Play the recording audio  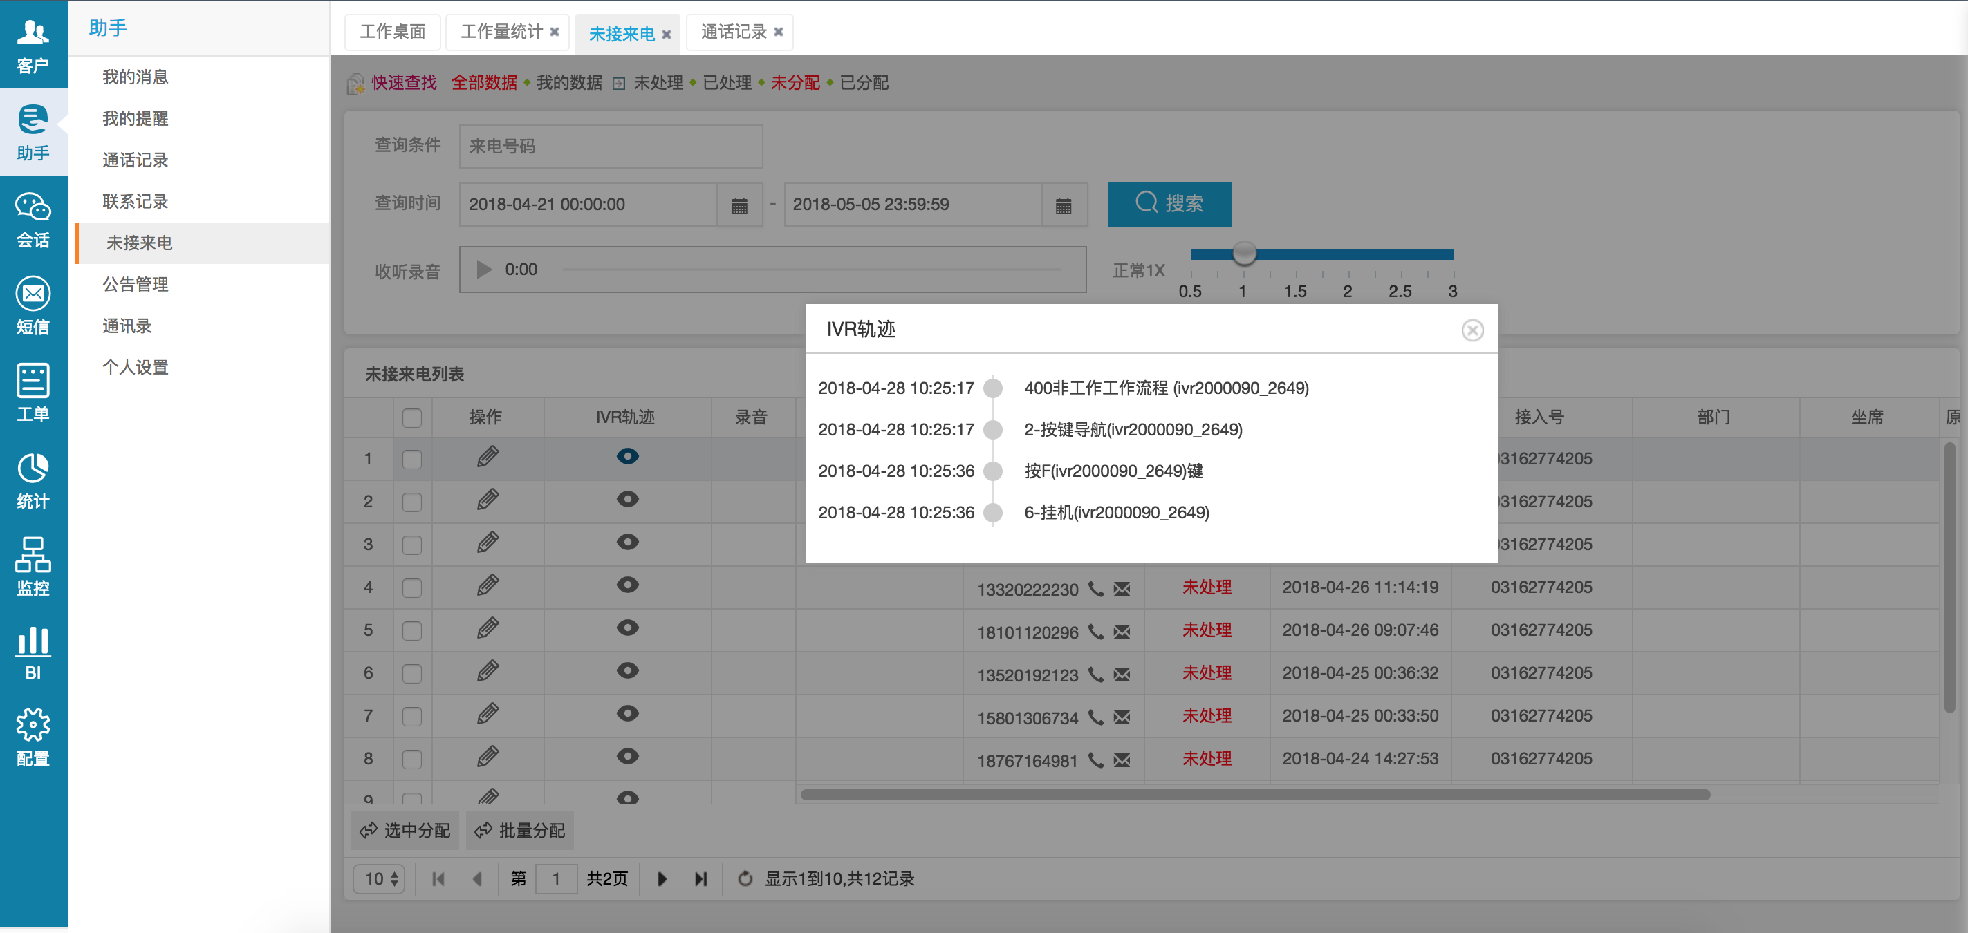(483, 269)
